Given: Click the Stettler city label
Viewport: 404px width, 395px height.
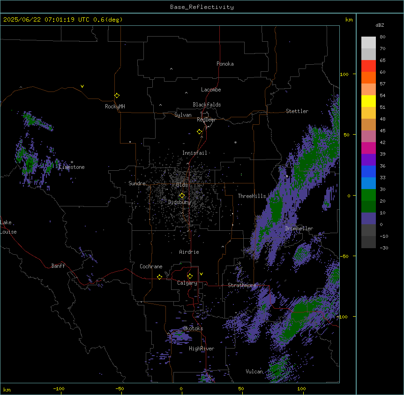Looking at the screenshot, I should [x=297, y=111].
